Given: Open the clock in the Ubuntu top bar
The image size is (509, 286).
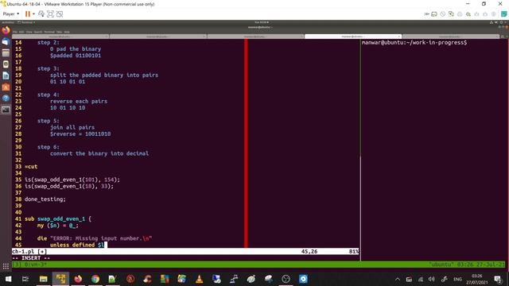Looking at the screenshot, I should [262, 22].
